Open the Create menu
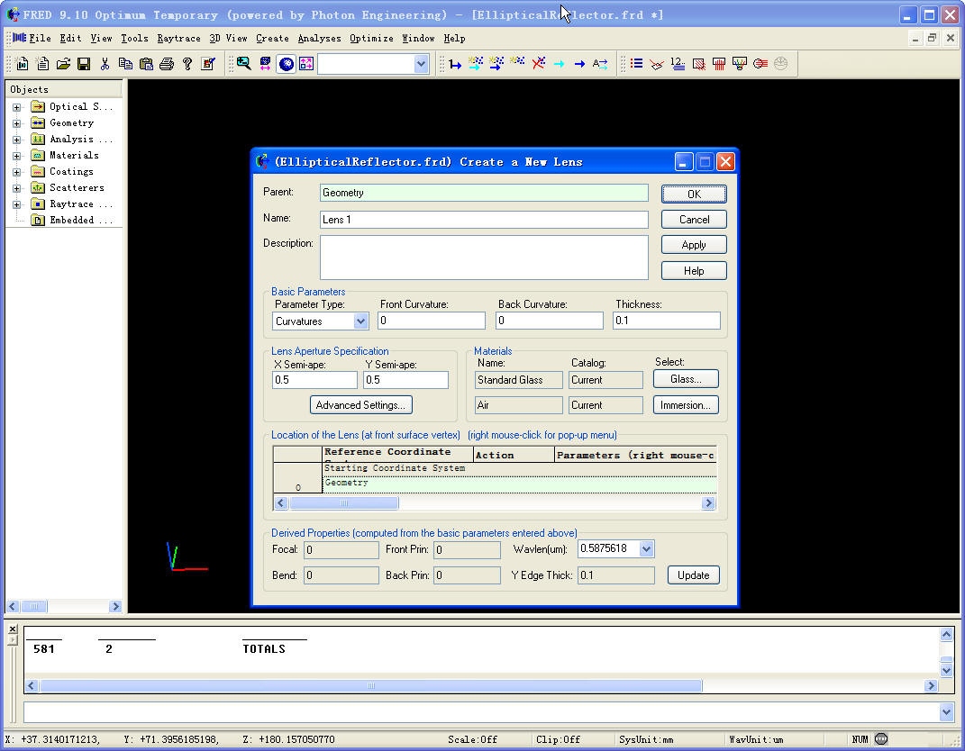 click(272, 38)
